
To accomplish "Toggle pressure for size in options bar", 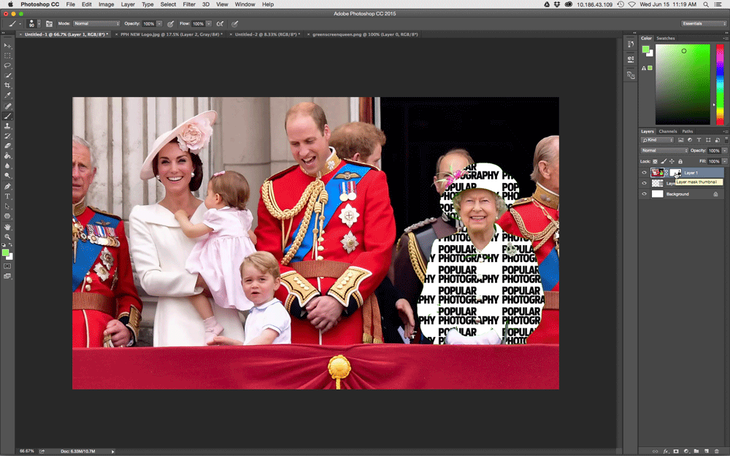I will coord(234,24).
